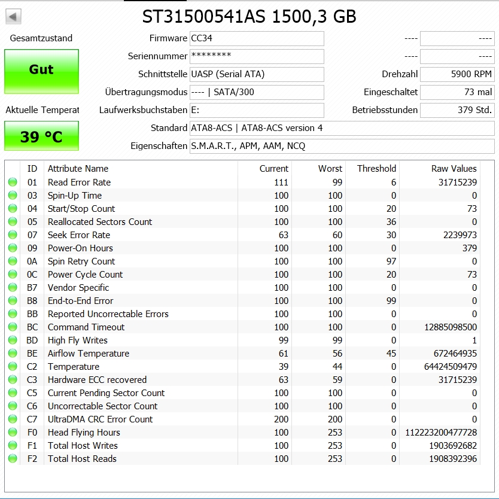Viewport: 499px width, 499px height.
Task: Click the Betriebsstunden 379 Std. field
Action: click(457, 110)
